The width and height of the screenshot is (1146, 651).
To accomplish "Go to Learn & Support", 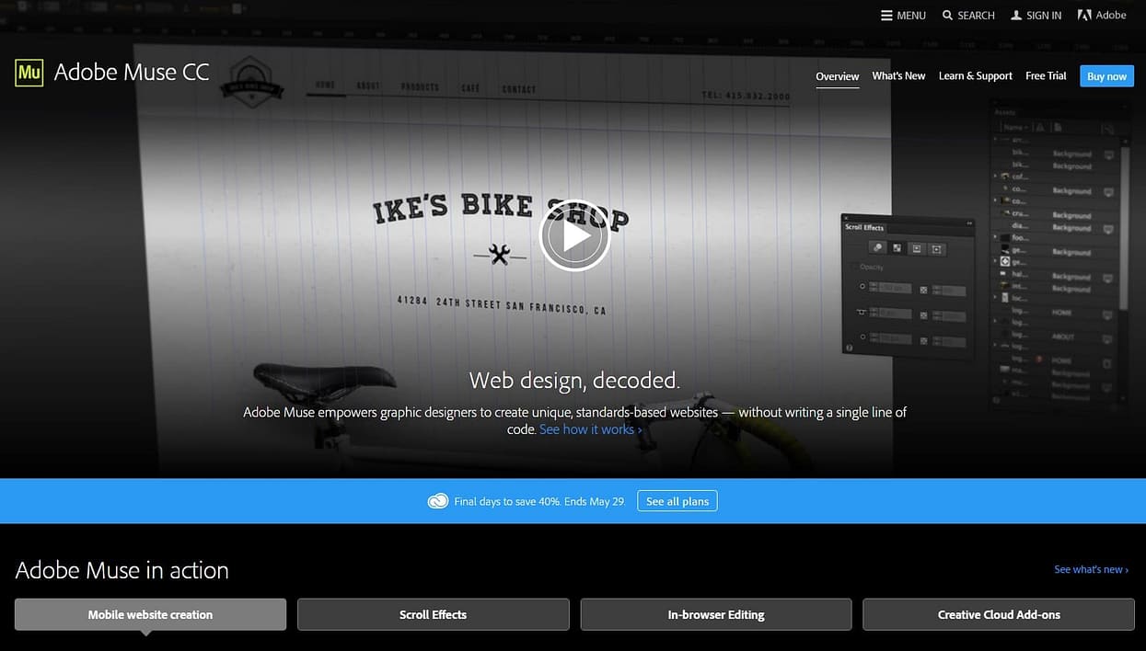I will click(x=975, y=76).
